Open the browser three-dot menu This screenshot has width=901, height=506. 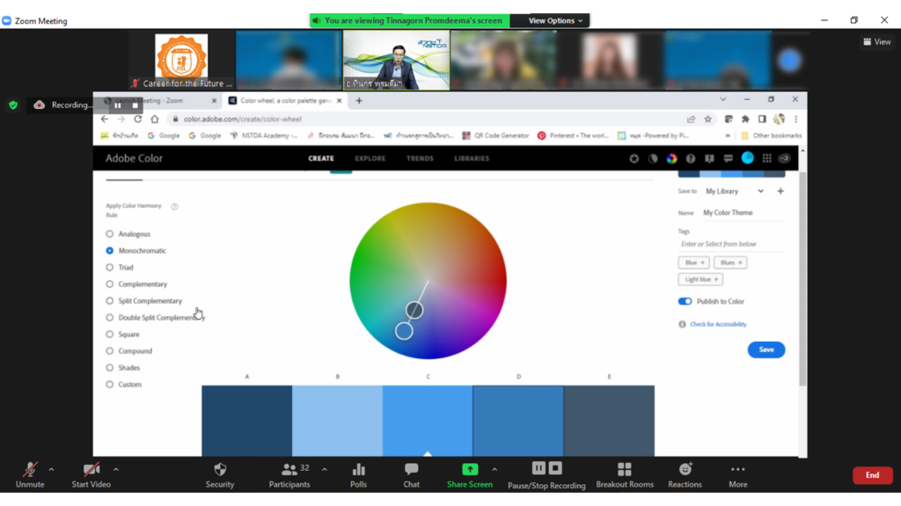(795, 119)
